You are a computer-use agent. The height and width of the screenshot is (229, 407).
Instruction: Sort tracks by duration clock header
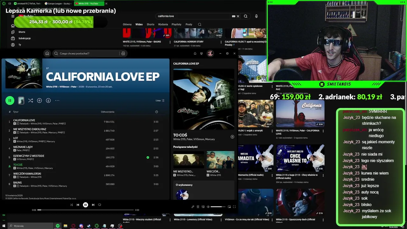[x=156, y=112]
